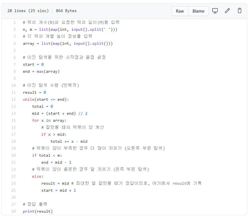Click comment '# 정답 출력'
The image size is (250, 218).
click(35, 204)
